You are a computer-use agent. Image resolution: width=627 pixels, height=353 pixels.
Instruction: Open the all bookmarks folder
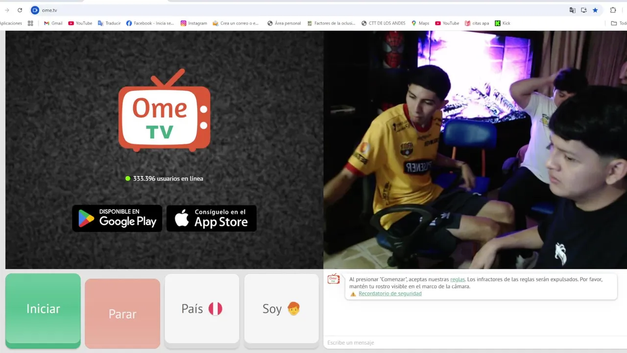619,23
